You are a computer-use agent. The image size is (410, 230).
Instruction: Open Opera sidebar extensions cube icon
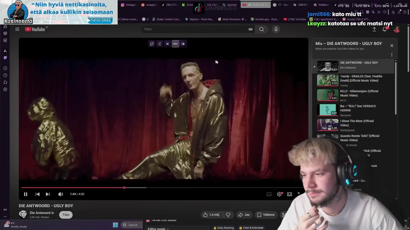pos(5,82)
